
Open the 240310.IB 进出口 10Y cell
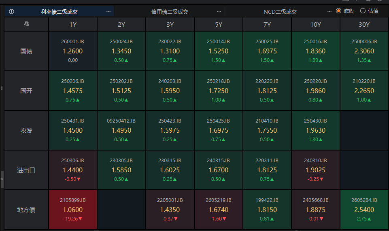[316, 170]
